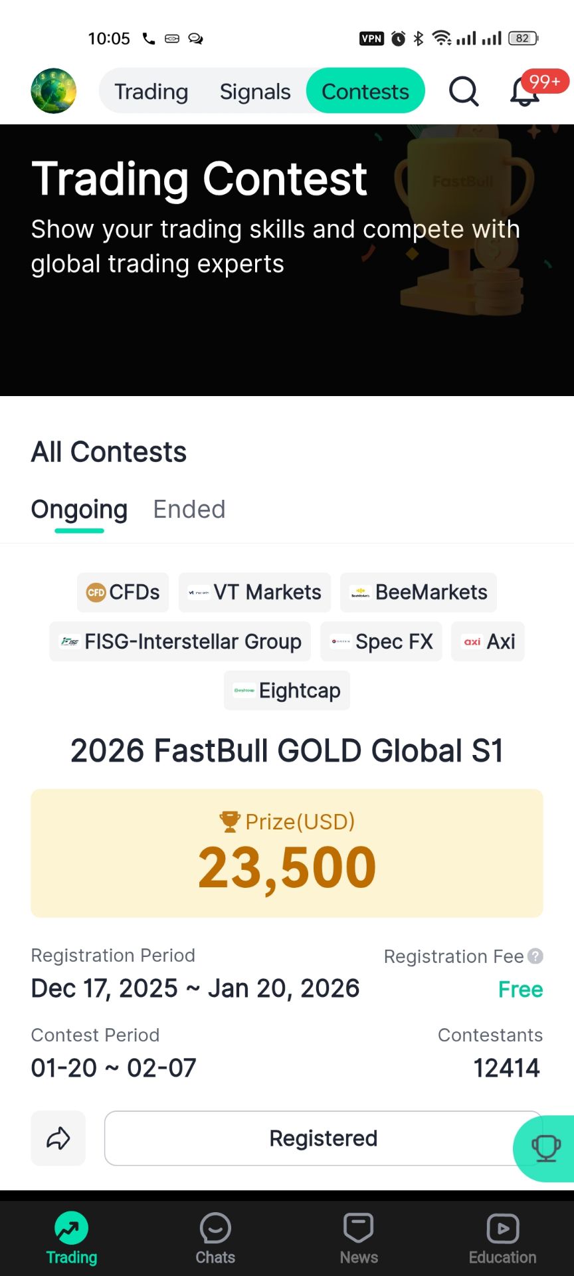Select the Contests tab

(365, 92)
